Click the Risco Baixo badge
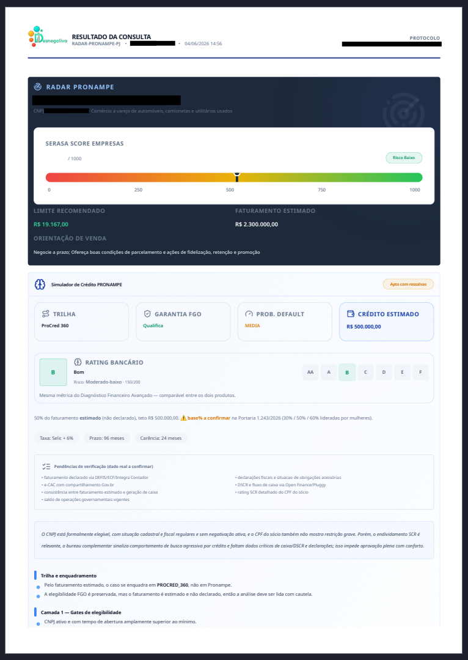 (x=404, y=158)
